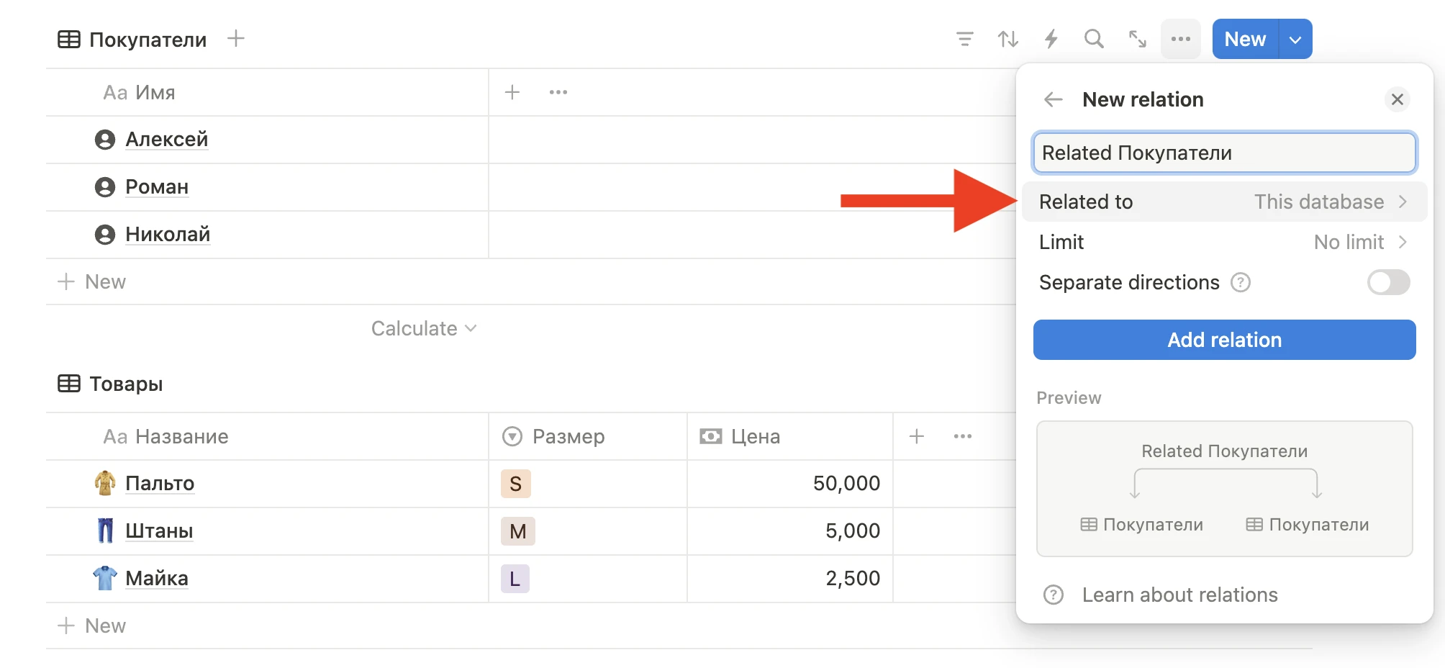1445x668 pixels.
Task: Open automations with the lightning bolt icon
Action: point(1051,39)
